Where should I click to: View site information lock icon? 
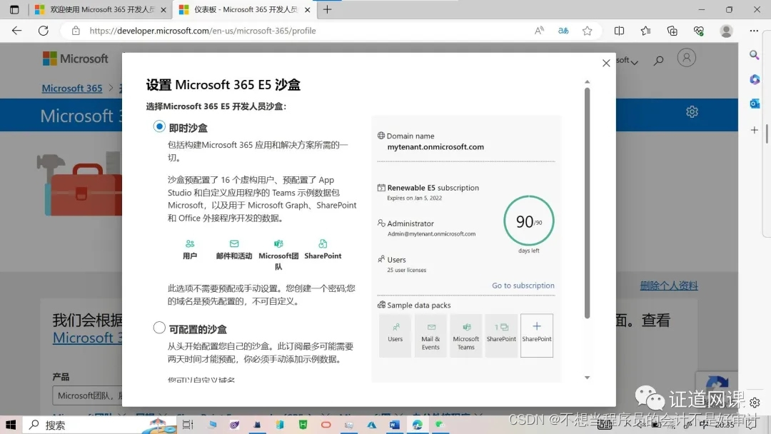[x=76, y=31]
